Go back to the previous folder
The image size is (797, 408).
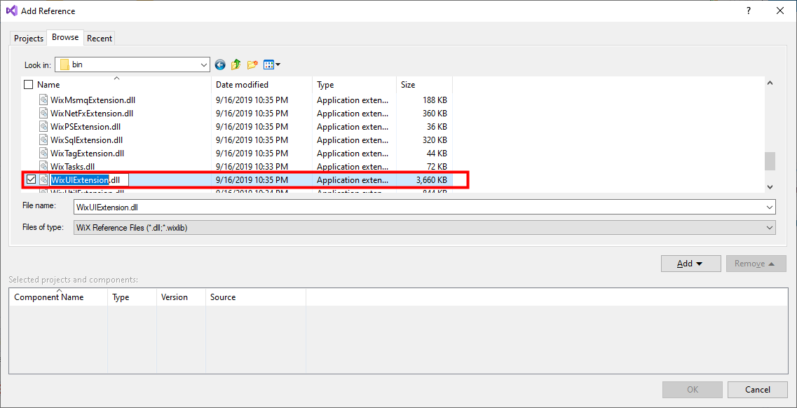point(220,65)
